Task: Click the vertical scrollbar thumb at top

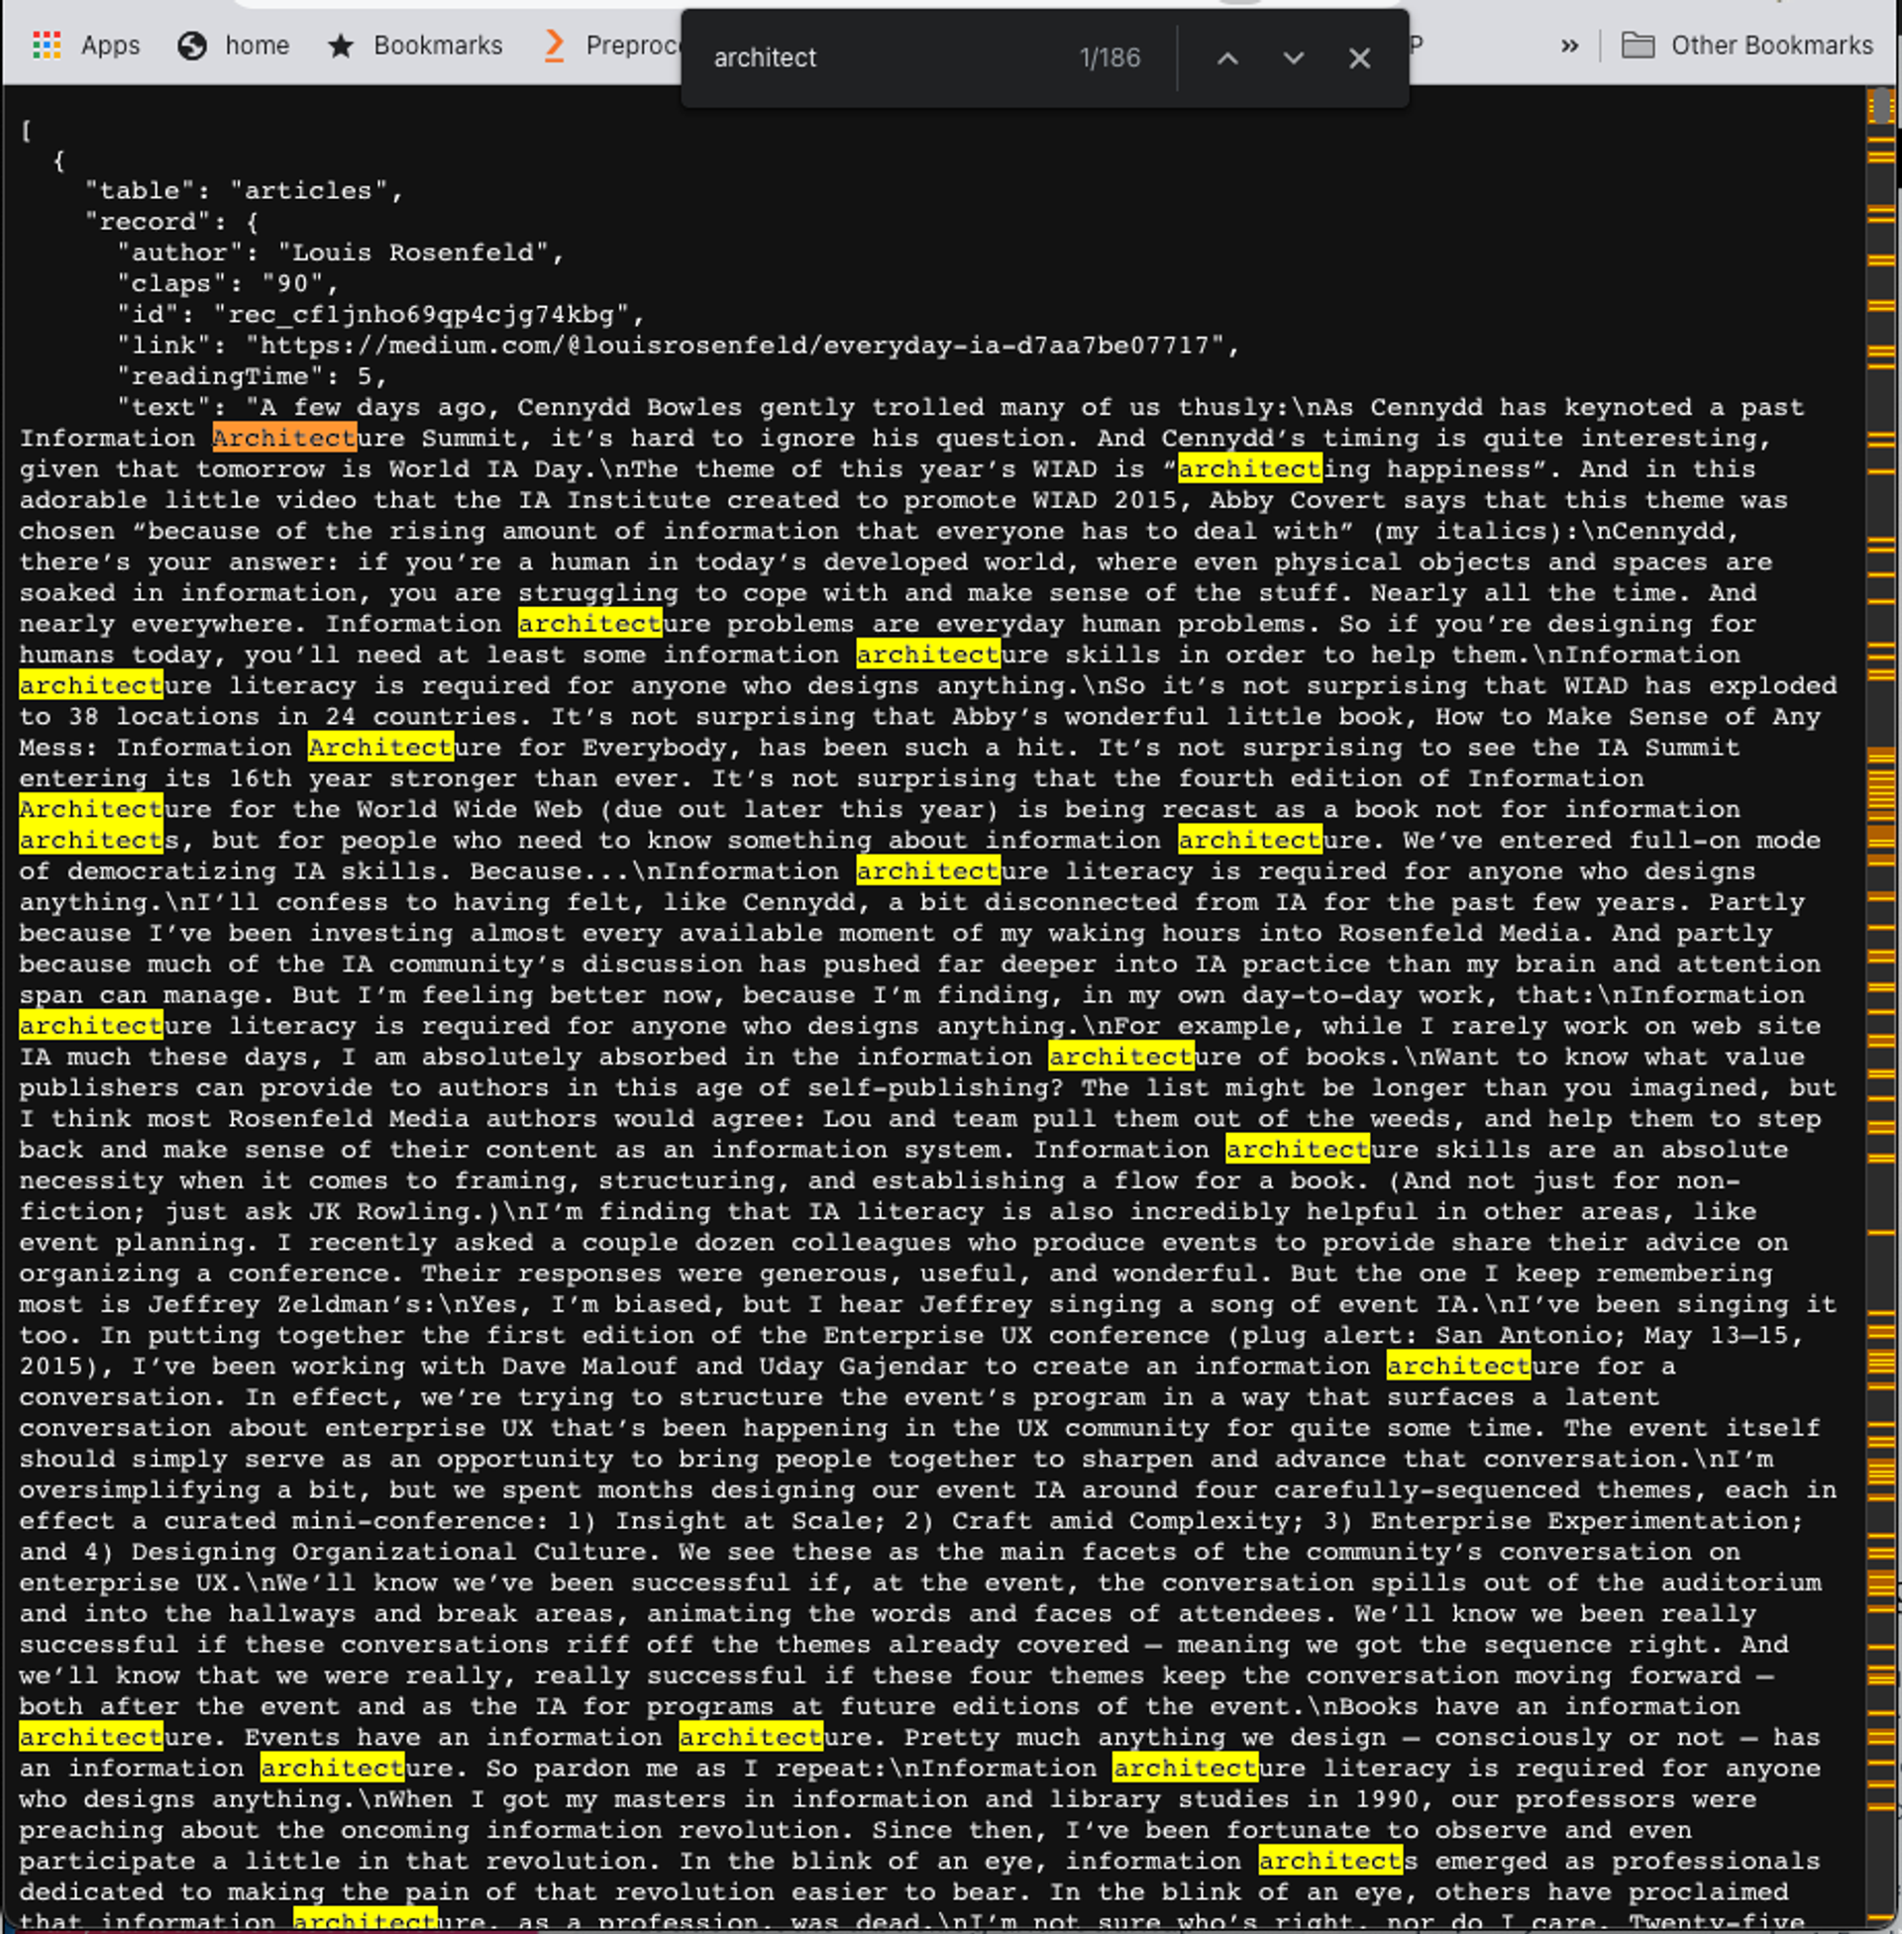Action: pyautogui.click(x=1882, y=106)
